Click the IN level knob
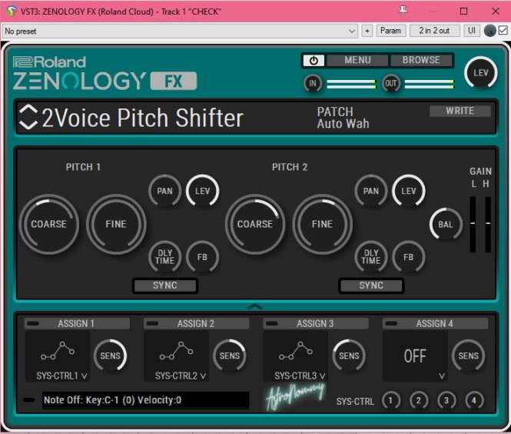The height and width of the screenshot is (434, 511). pyautogui.click(x=313, y=84)
